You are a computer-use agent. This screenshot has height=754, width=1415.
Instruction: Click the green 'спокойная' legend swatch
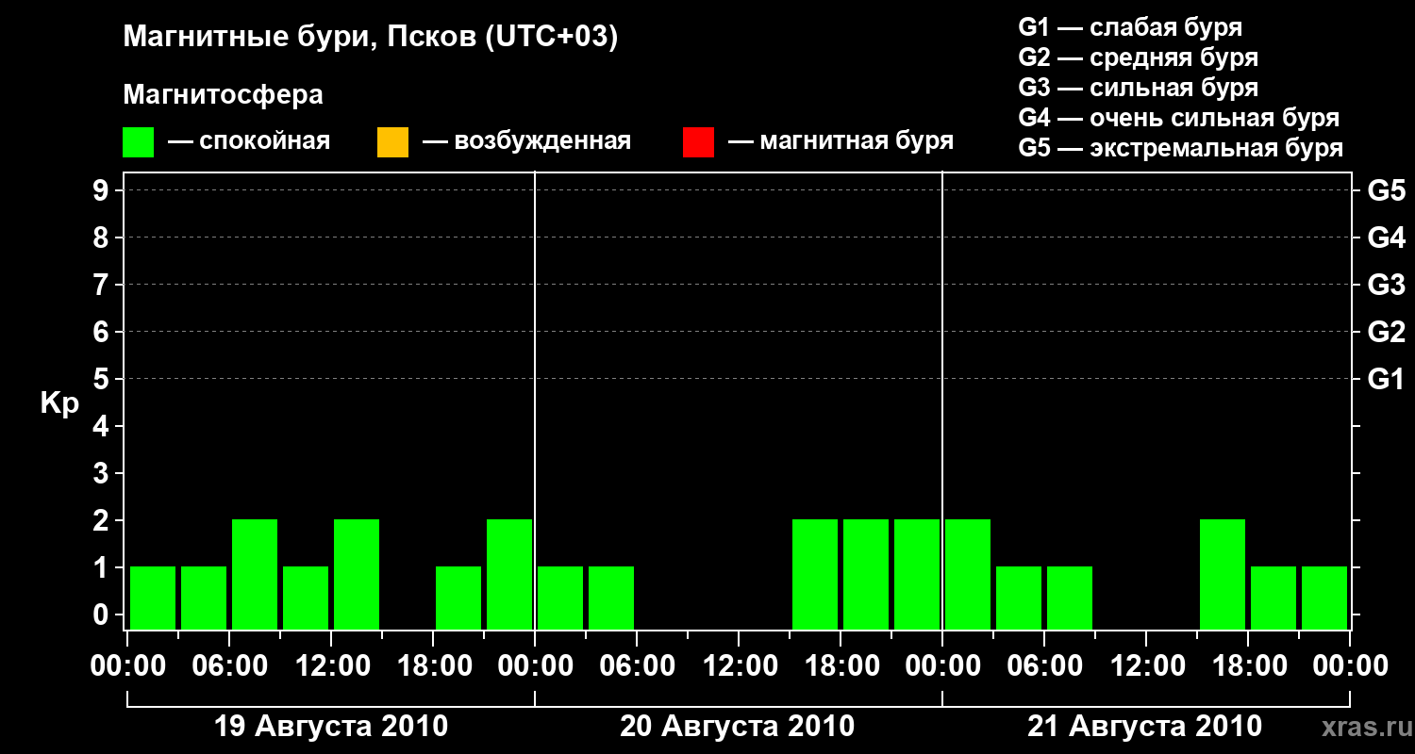(x=139, y=142)
